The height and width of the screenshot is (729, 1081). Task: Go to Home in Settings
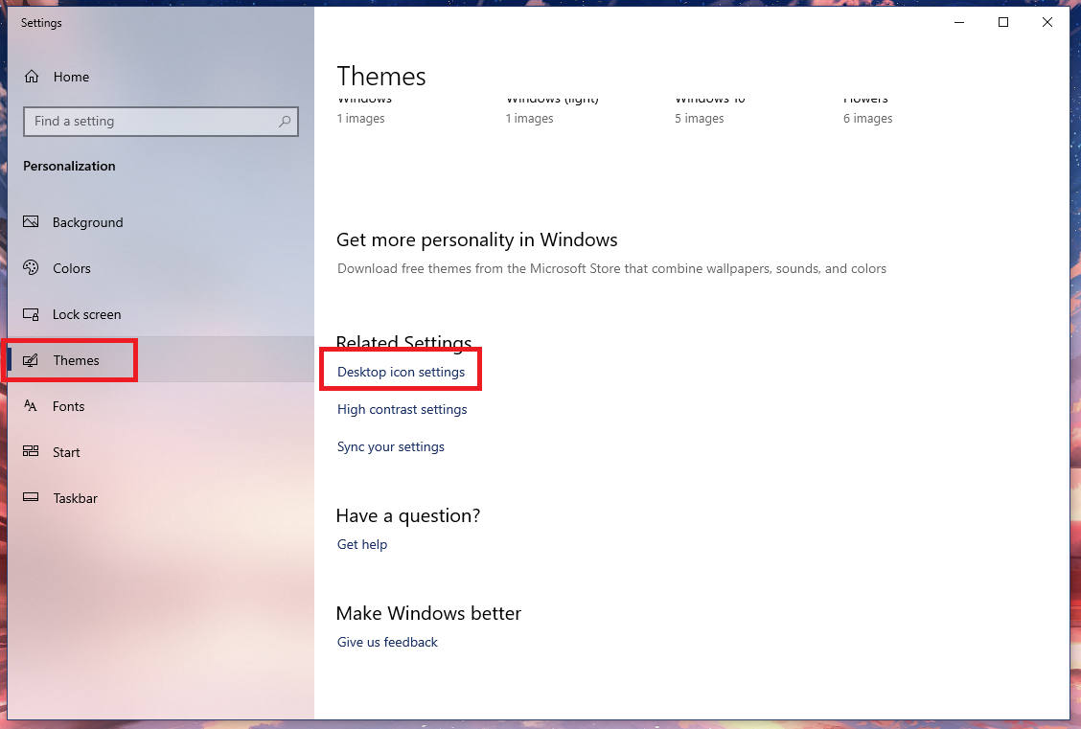pos(71,77)
